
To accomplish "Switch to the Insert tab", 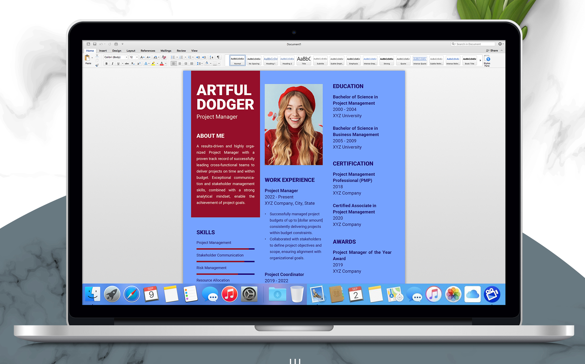I will [x=103, y=51].
